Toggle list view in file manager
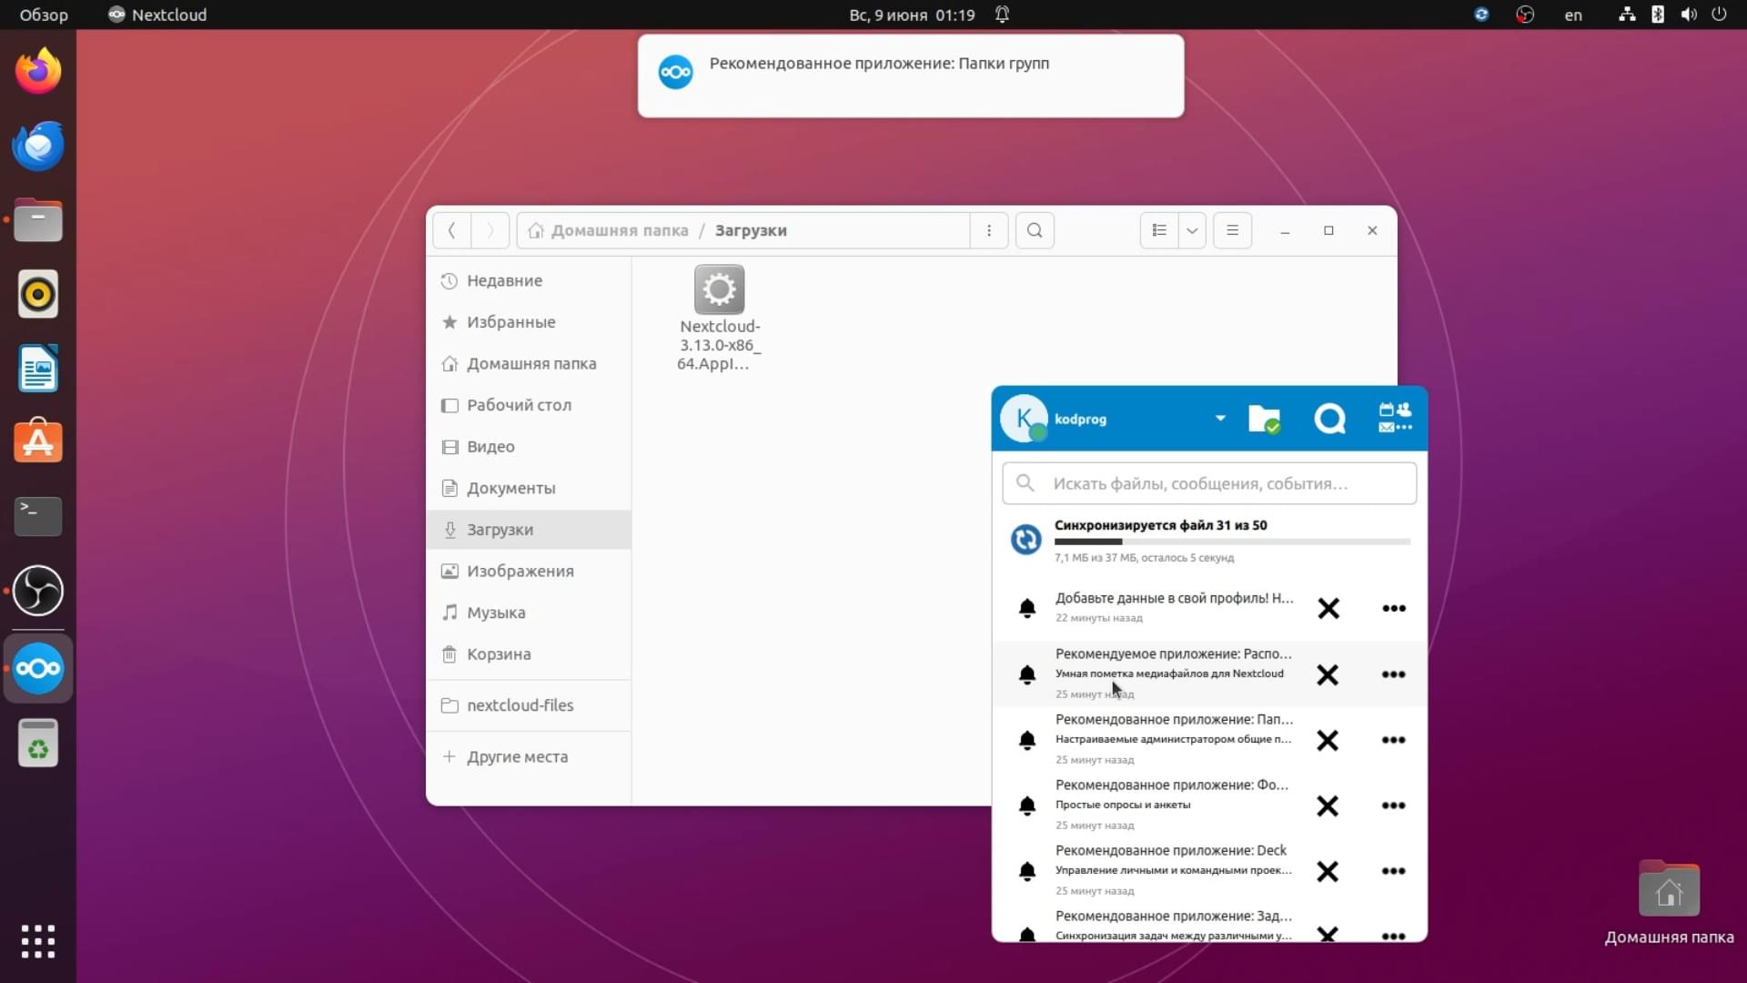The image size is (1747, 983). 1159,230
